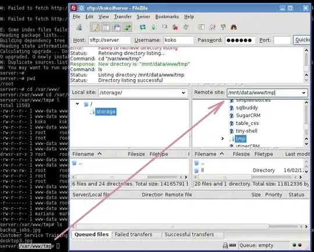Select sqlbuddy in the remote tree
Screen dimensions: 314x252
coord(247,108)
